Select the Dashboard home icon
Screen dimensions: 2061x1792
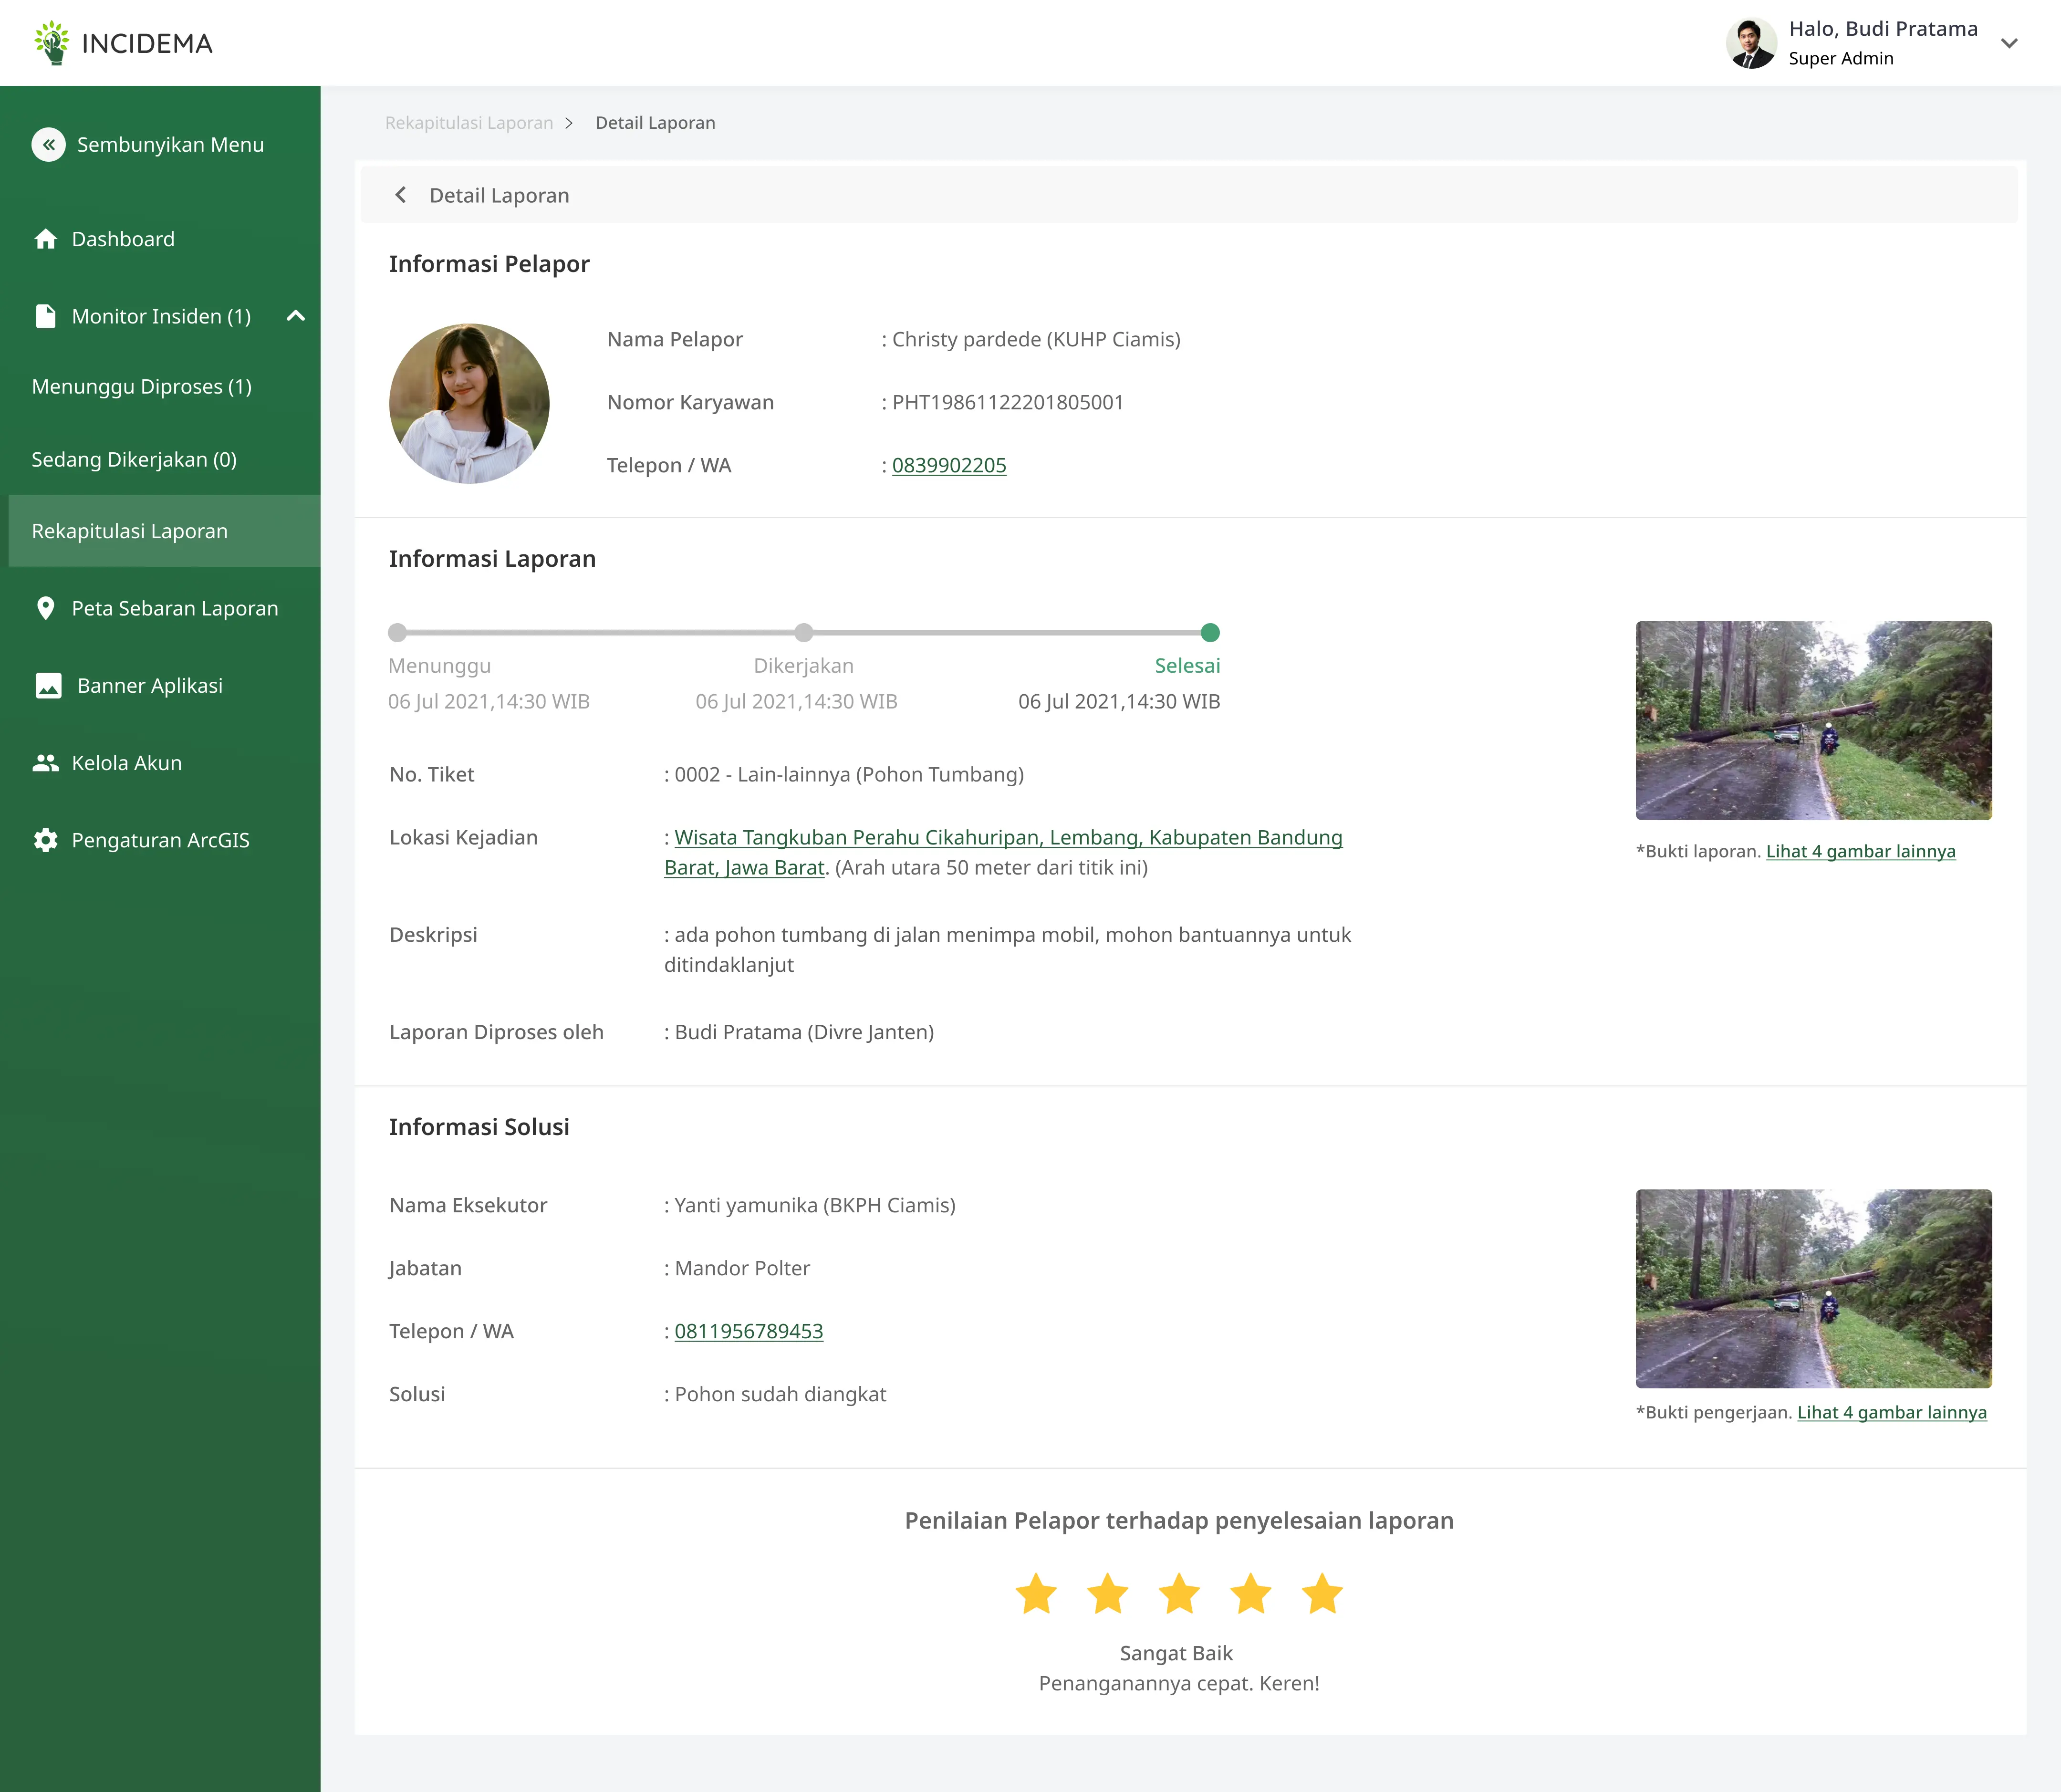[x=45, y=239]
